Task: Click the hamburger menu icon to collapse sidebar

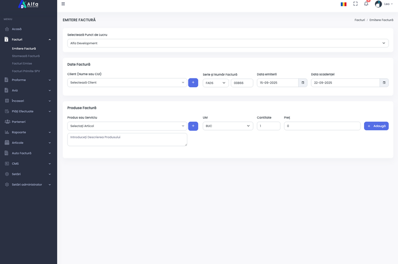Action: tap(63, 4)
